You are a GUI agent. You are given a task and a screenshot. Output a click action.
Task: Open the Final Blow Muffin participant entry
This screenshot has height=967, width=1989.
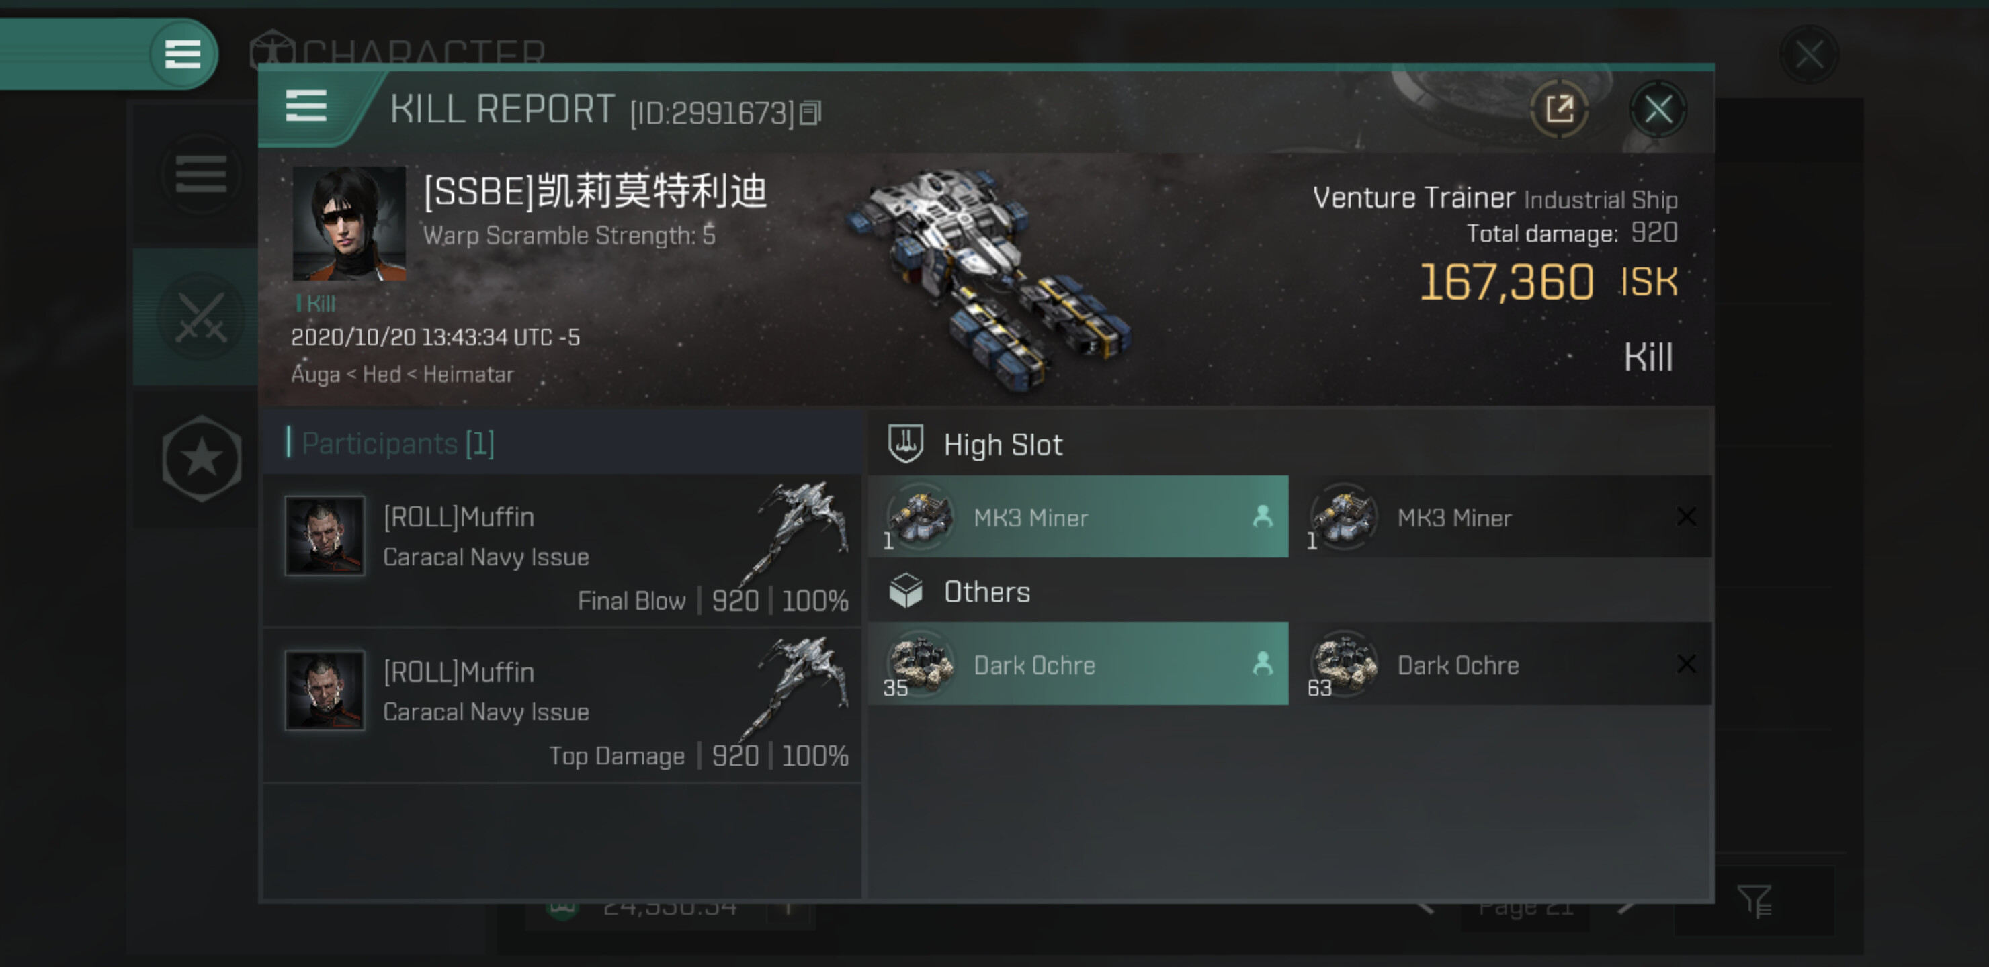pos(562,550)
